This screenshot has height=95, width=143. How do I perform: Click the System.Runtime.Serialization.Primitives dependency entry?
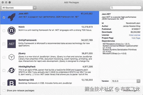[x=120, y=51]
